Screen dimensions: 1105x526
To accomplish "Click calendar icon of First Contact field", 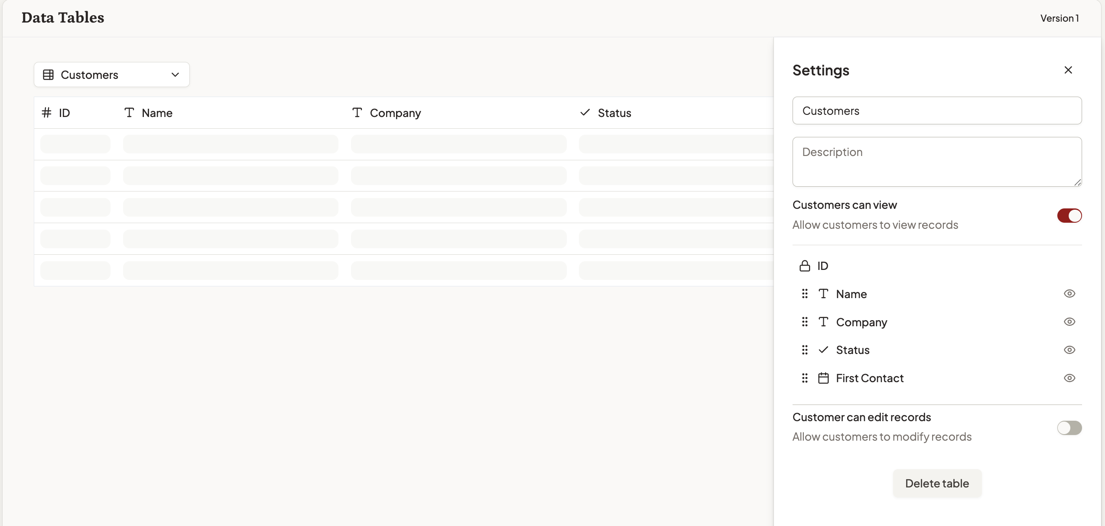I will coord(823,378).
